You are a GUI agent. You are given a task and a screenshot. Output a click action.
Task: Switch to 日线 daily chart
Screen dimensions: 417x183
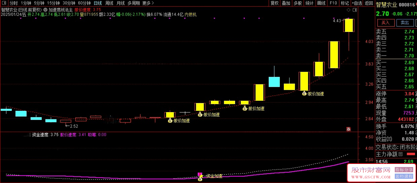coord(98,3)
